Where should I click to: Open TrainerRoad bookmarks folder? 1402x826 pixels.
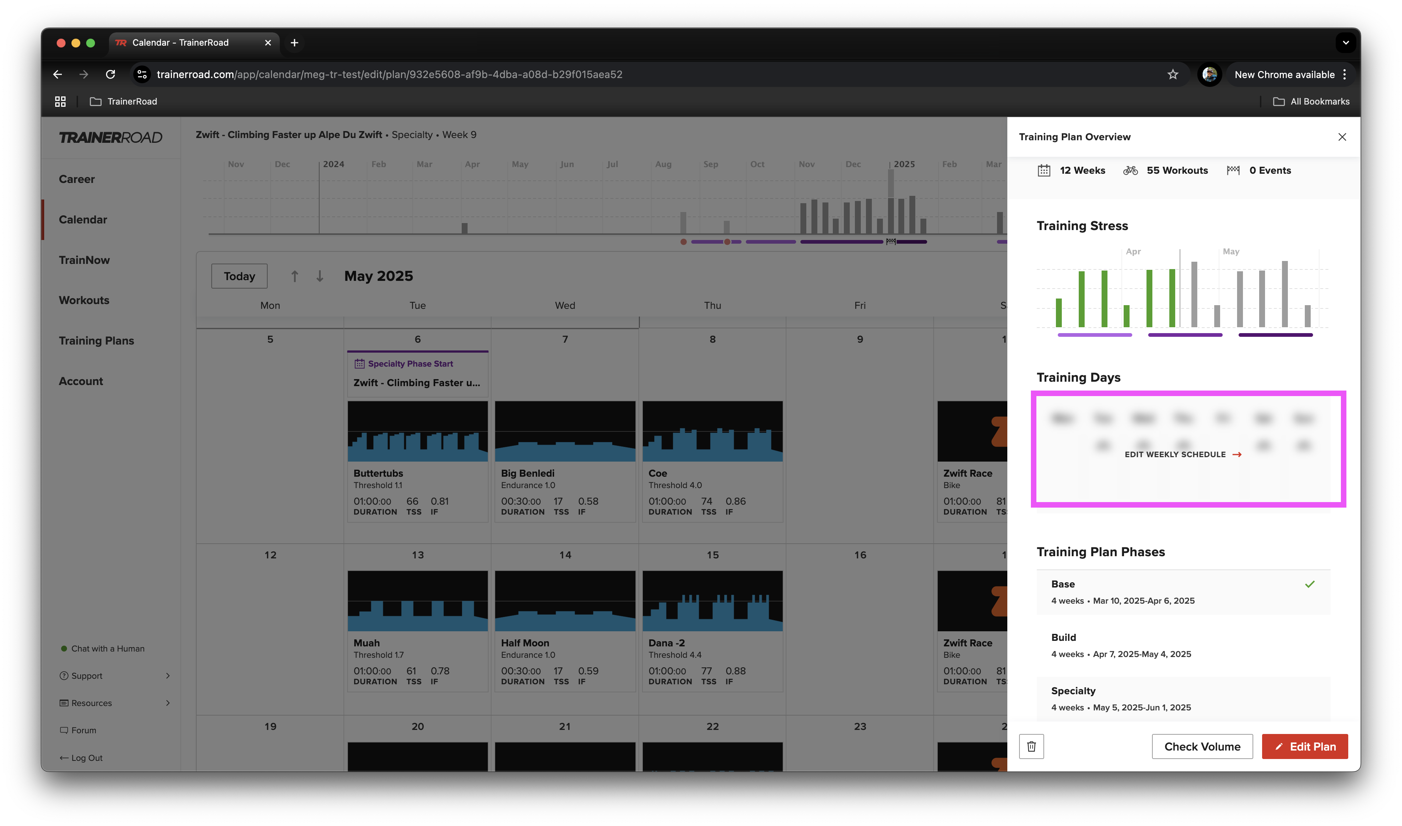[x=124, y=101]
